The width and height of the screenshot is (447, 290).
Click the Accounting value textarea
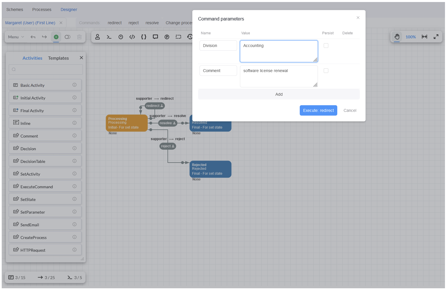[x=279, y=51]
